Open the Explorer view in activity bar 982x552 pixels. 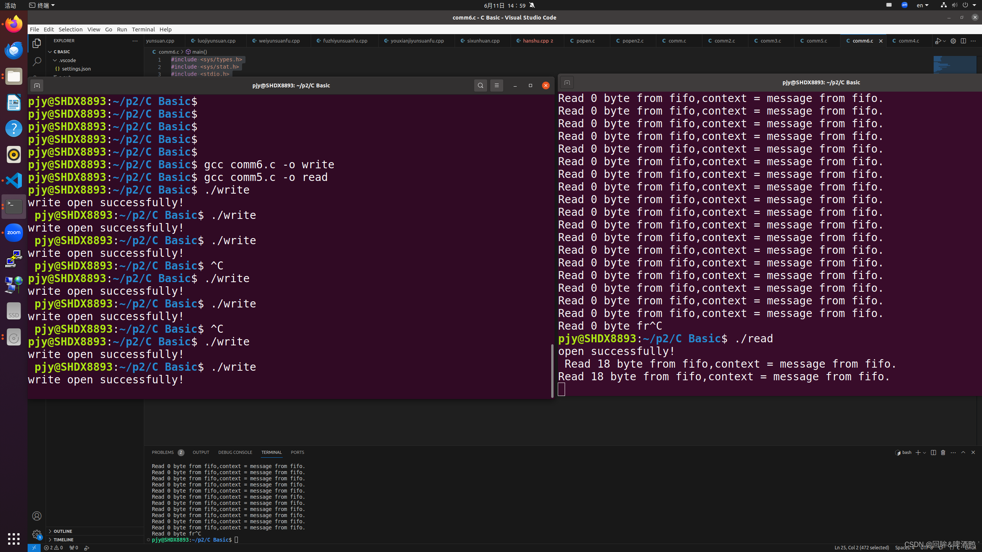click(x=37, y=43)
